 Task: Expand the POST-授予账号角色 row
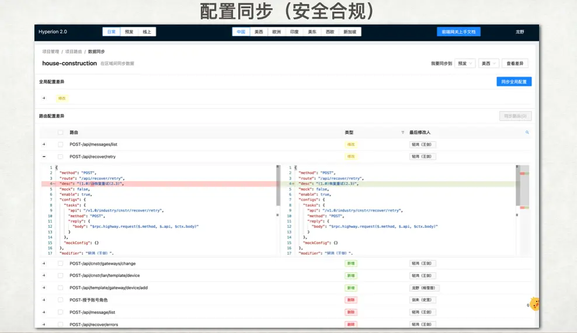point(44,300)
